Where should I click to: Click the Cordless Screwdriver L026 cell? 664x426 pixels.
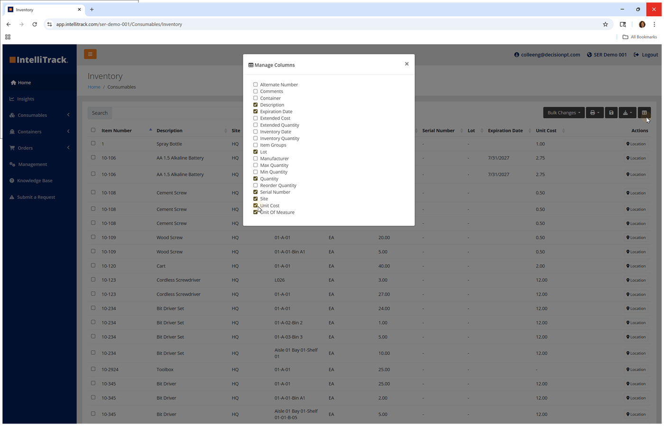(279, 280)
